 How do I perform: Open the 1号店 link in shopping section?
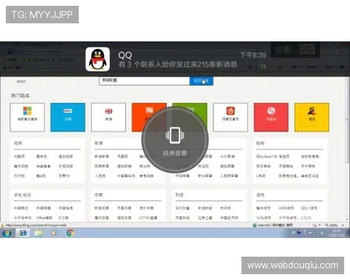(x=261, y=176)
